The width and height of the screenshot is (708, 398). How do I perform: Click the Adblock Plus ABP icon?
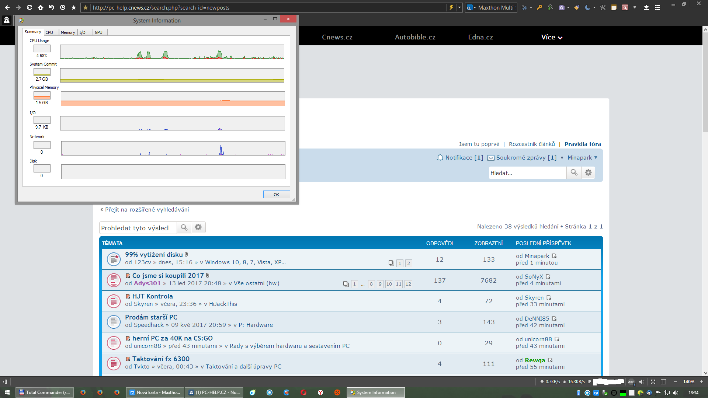[x=631, y=382]
